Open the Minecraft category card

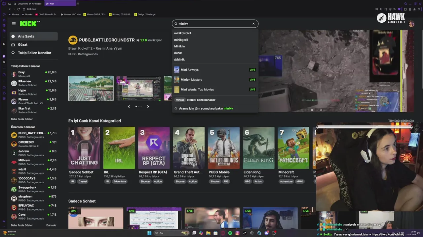tap(293, 148)
